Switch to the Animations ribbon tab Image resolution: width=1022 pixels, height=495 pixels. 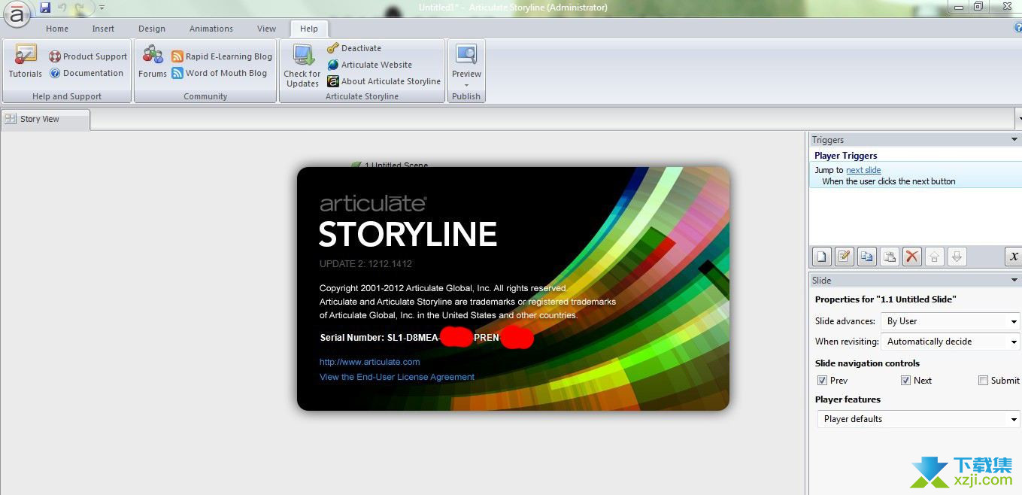[211, 29]
